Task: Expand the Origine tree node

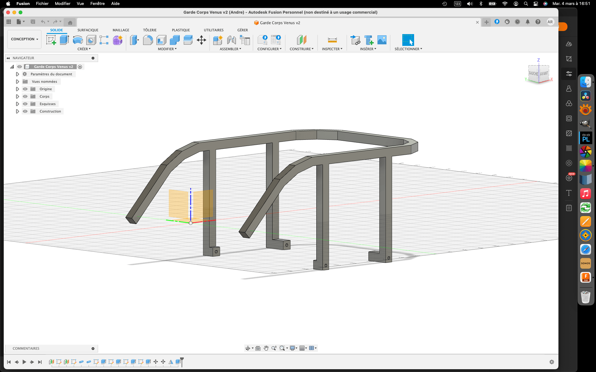Action: (17, 89)
